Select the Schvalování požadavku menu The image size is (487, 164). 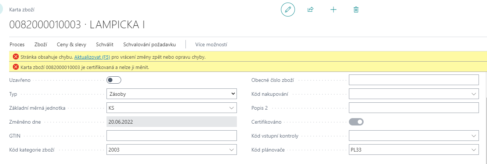pyautogui.click(x=149, y=44)
